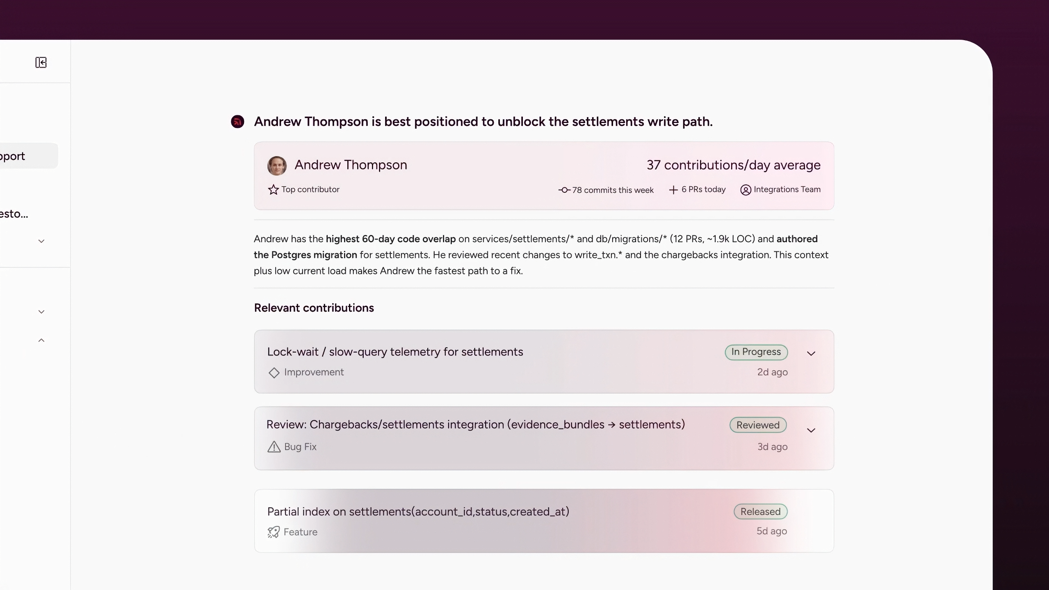The height and width of the screenshot is (590, 1049).
Task: Click the assistant logo beside the headline
Action: tap(237, 122)
